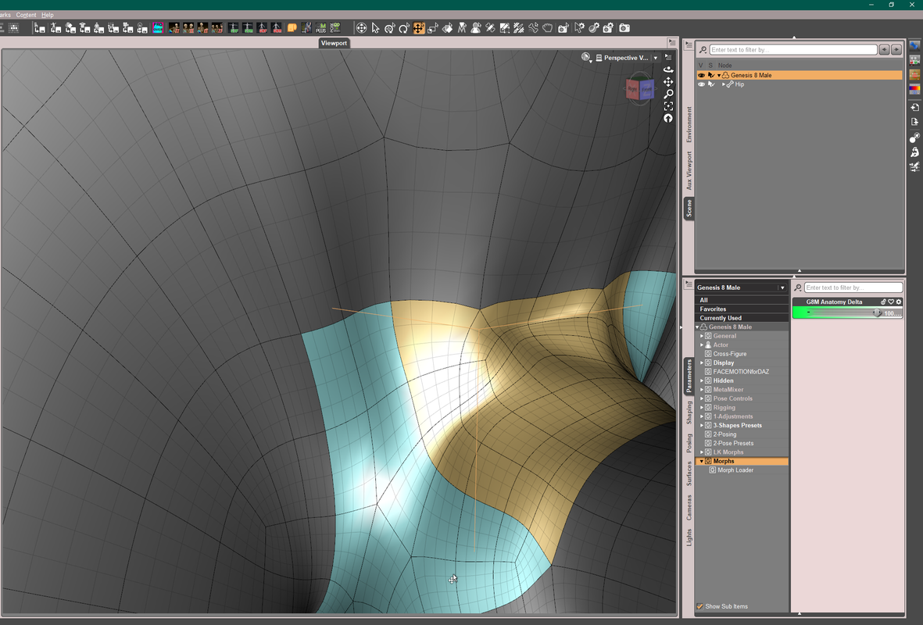Open the Genesis 8 Male selection dropdown
The image size is (923, 625).
(782, 287)
